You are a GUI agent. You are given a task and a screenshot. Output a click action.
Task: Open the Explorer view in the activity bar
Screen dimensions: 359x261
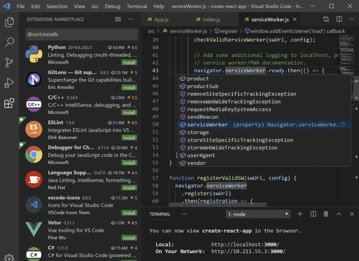pyautogui.click(x=9, y=22)
